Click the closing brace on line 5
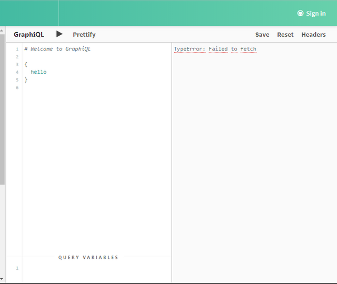 26,80
